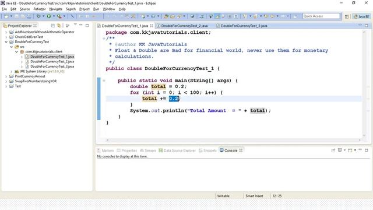Click the Pin Console icon
Viewport: 373px width, 210px height.
click(333, 150)
